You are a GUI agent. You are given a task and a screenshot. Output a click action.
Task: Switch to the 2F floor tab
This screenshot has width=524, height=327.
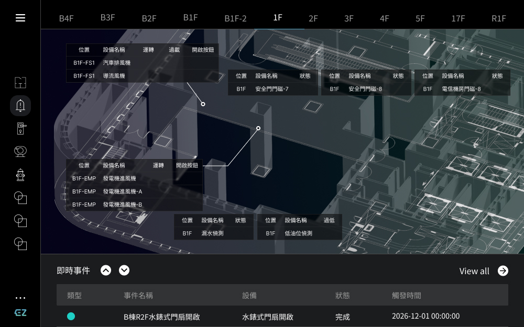[x=313, y=18]
